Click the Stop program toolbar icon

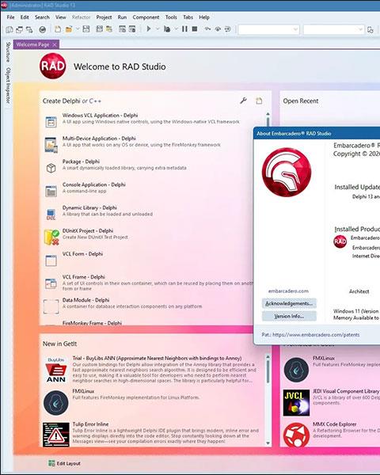(x=195, y=29)
